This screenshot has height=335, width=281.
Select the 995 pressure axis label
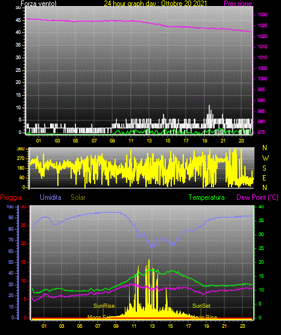261,89
